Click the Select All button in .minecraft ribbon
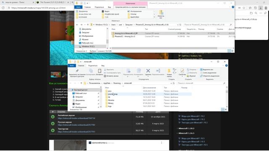The height and width of the screenshot is (151, 269). click(x=206, y=70)
